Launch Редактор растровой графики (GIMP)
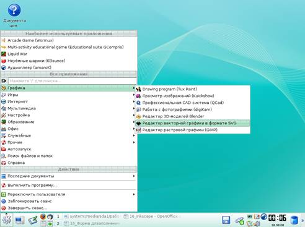 (x=193, y=130)
